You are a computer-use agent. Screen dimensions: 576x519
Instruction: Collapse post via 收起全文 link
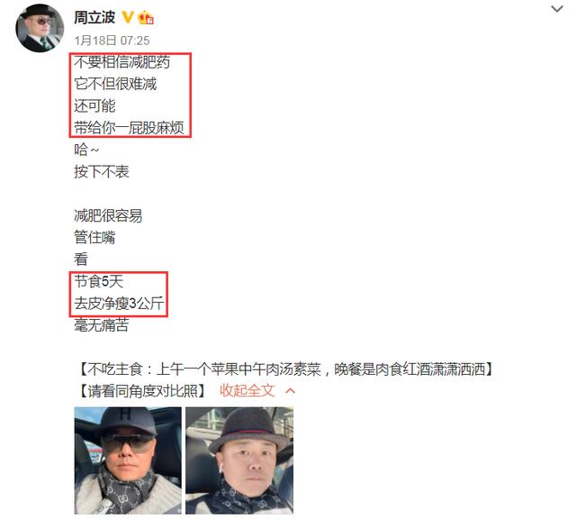247,391
